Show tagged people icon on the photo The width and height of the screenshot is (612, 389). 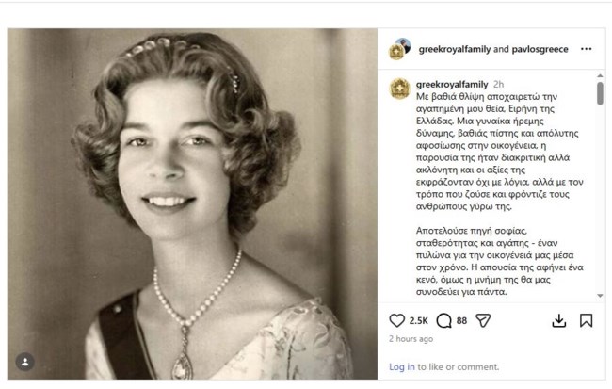pyautogui.click(x=25, y=362)
